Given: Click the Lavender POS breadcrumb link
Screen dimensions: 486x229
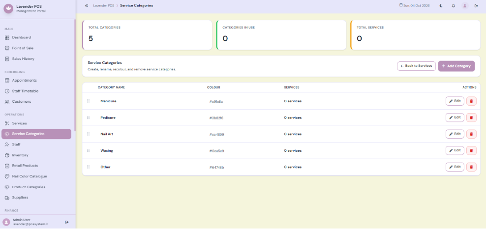Looking at the screenshot, I should [103, 5].
